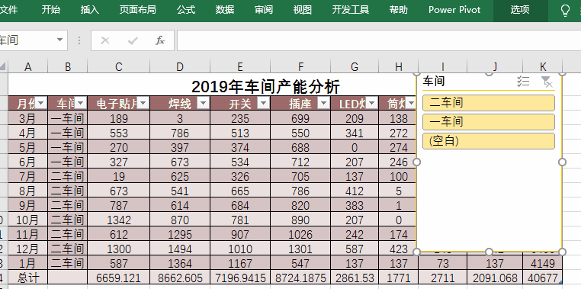Click 二车间 cell in the 7月 row
The height and width of the screenshot is (289, 581).
coord(67,176)
